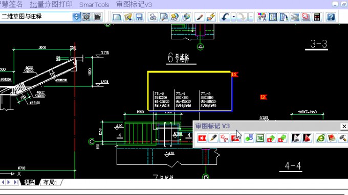Click the red flag marker numbered 12

point(263,97)
